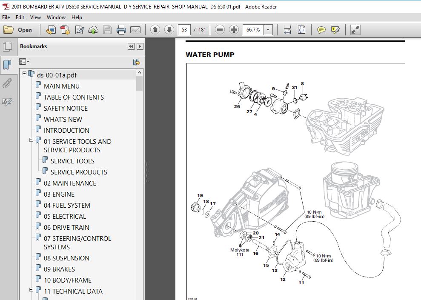The width and height of the screenshot is (421, 300).
Task: Go to previous page arrow
Action: (155, 29)
